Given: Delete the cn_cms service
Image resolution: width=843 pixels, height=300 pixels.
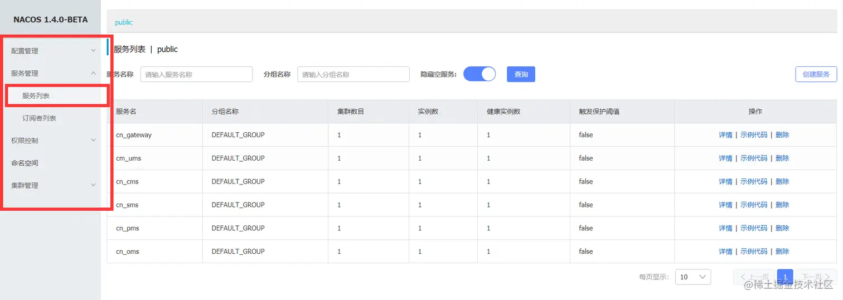Looking at the screenshot, I should 782,182.
